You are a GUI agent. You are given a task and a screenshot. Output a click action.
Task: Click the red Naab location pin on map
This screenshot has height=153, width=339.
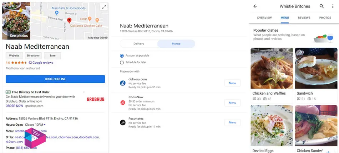pos(69,21)
